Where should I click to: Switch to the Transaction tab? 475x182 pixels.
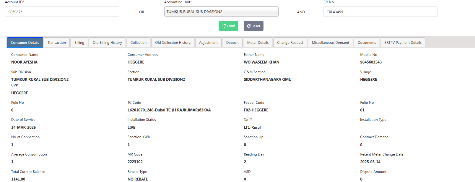tap(57, 43)
